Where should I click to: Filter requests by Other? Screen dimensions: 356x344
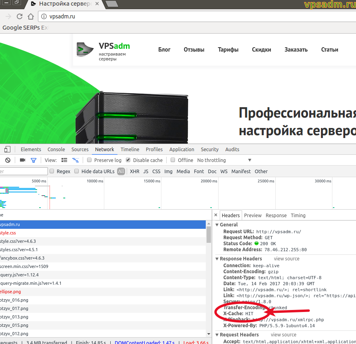261,171
